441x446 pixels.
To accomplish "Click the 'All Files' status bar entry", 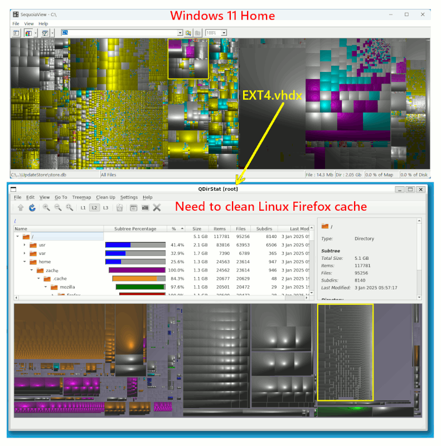I will click(108, 174).
